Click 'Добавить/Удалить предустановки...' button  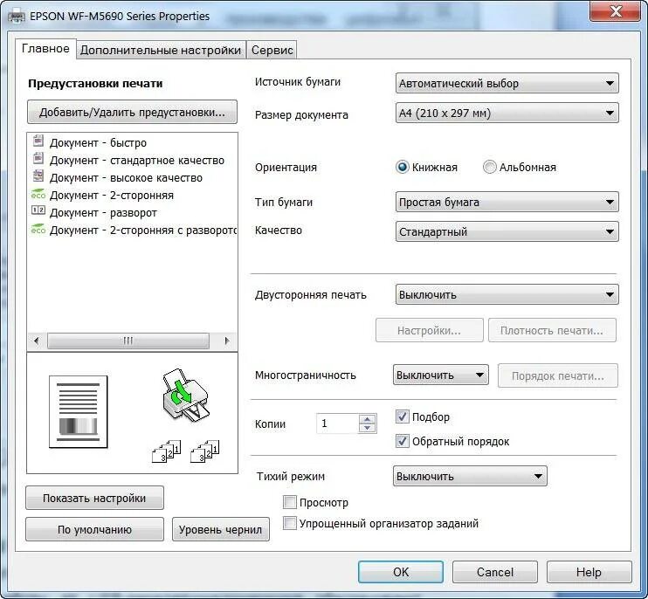(132, 112)
